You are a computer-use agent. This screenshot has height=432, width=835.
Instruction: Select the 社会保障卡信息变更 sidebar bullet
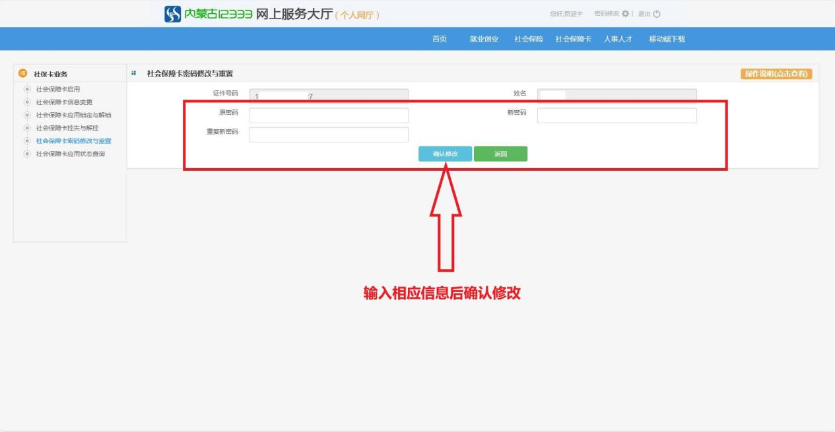point(27,102)
